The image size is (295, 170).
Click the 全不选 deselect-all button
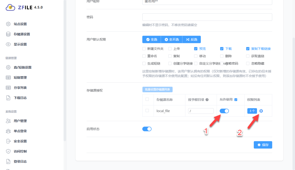point(171,39)
